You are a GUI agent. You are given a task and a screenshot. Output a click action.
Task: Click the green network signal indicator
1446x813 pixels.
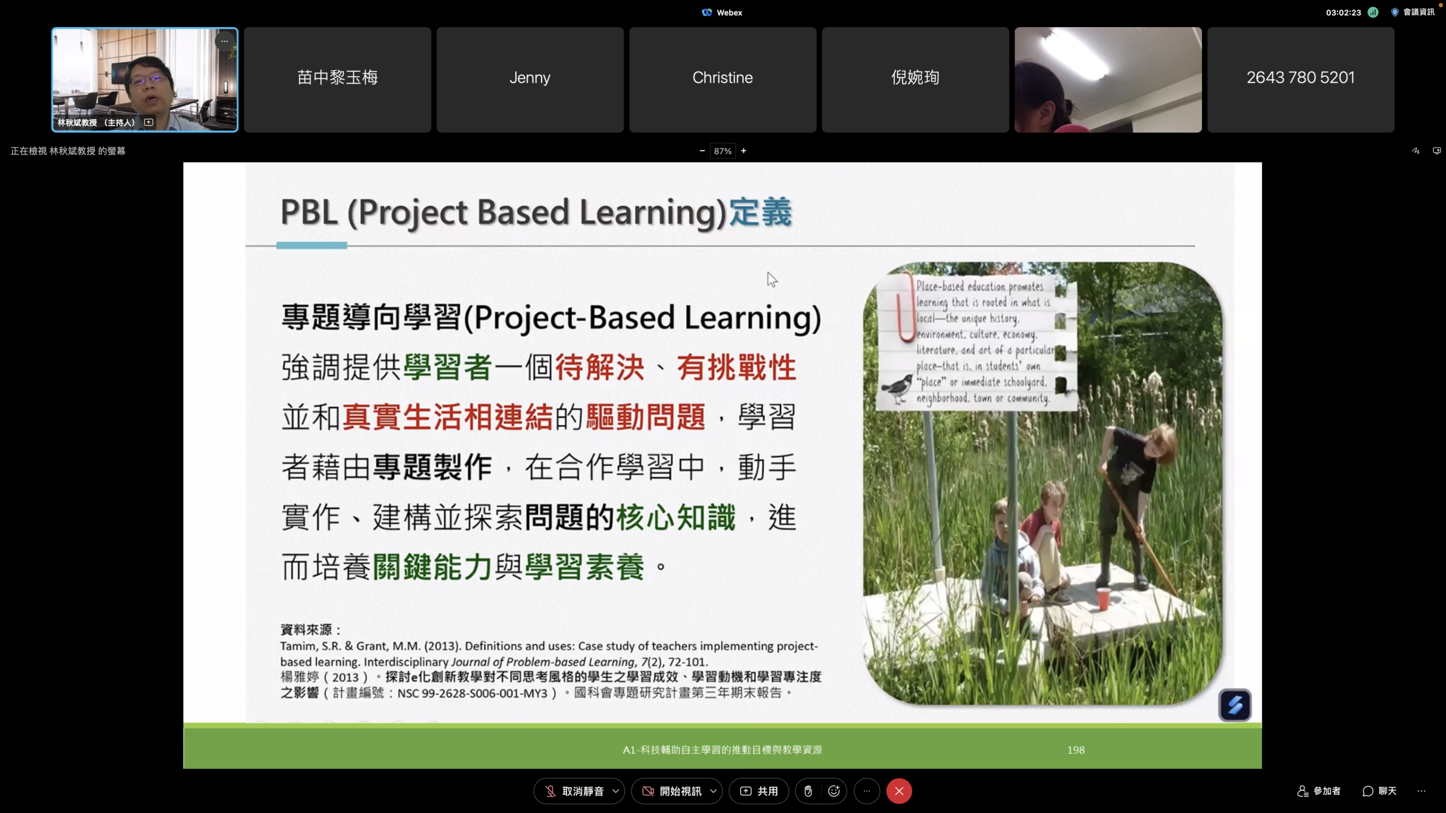[x=1373, y=12]
